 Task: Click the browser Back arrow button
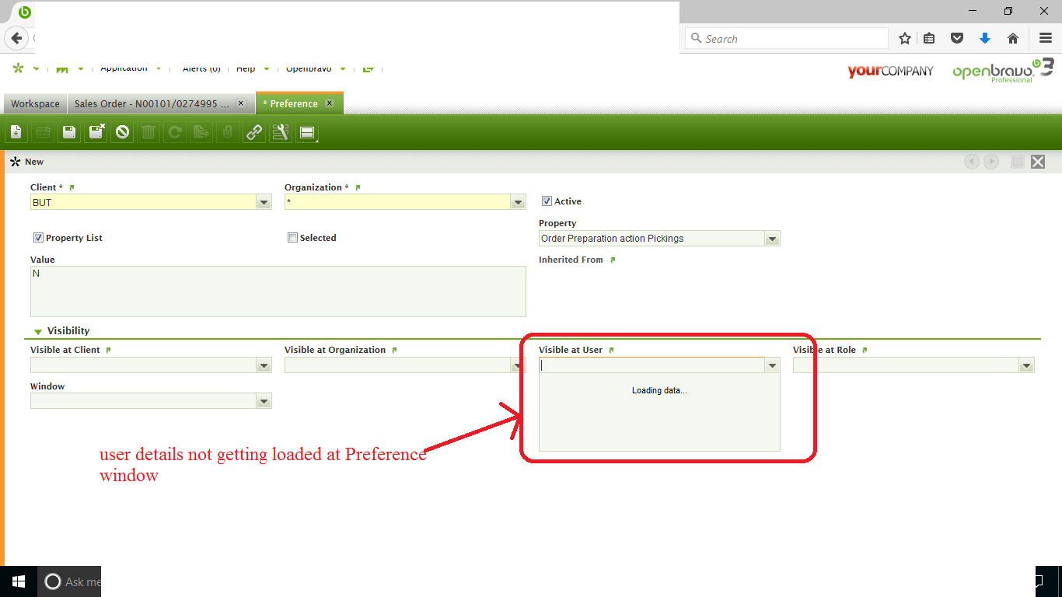16,38
